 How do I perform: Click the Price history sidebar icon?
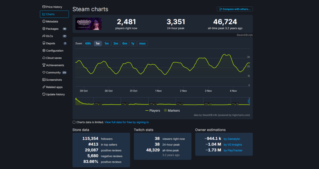click(44, 7)
